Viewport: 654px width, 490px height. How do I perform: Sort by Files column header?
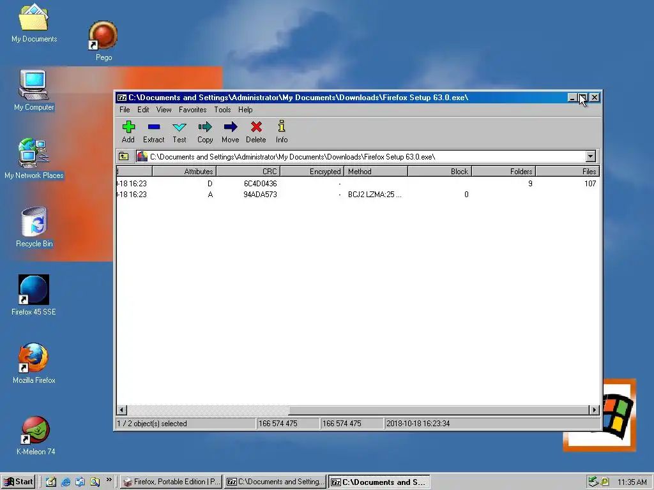click(x=567, y=171)
